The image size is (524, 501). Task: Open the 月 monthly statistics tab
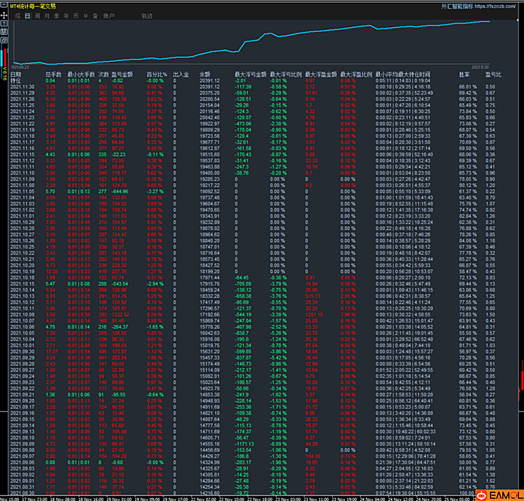pos(47,16)
